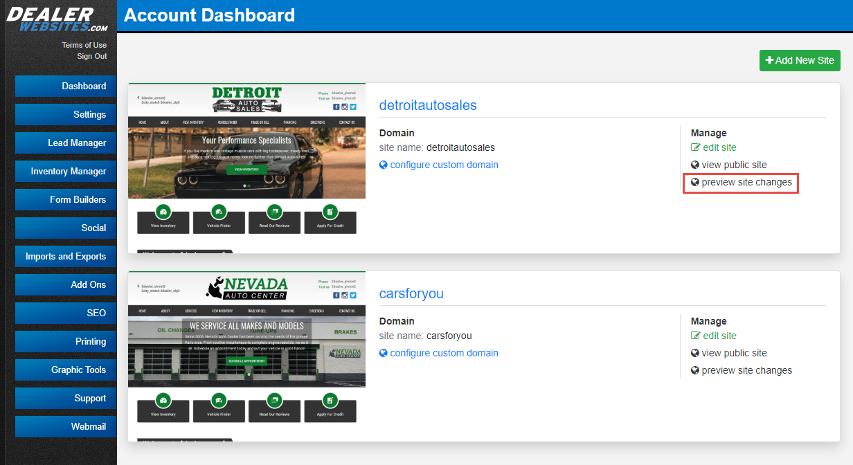The width and height of the screenshot is (853, 465).
Task: Click Twitter icon in Detroit thumbnail header
Action: coord(353,107)
